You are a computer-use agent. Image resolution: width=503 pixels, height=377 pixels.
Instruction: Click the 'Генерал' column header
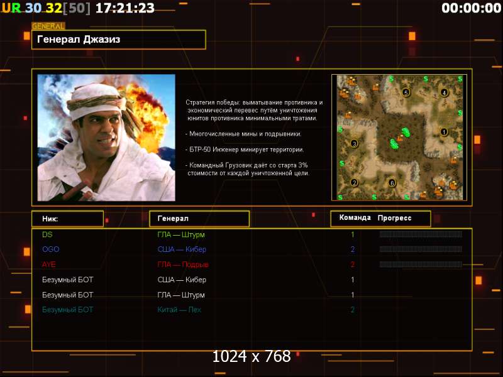pos(199,219)
